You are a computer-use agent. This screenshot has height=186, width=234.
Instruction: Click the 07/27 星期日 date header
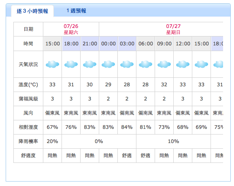tap(173, 29)
